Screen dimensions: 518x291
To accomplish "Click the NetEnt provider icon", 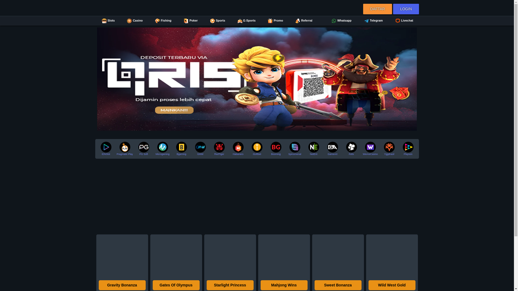I will pos(313,147).
